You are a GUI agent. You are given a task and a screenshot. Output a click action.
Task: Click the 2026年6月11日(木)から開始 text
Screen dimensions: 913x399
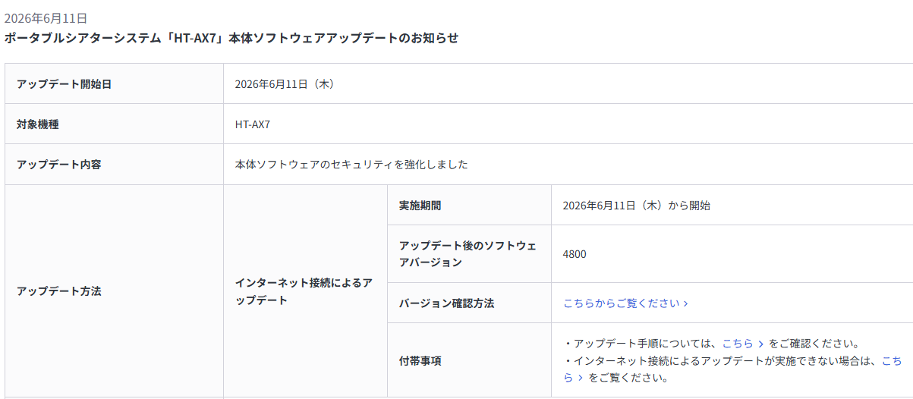pyautogui.click(x=637, y=205)
